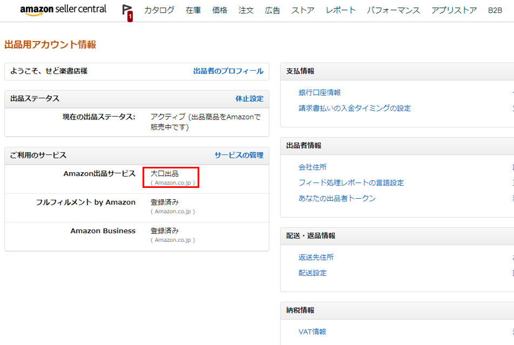Open the カタログ menu
Screen dimensions: 514x345
[159, 10]
